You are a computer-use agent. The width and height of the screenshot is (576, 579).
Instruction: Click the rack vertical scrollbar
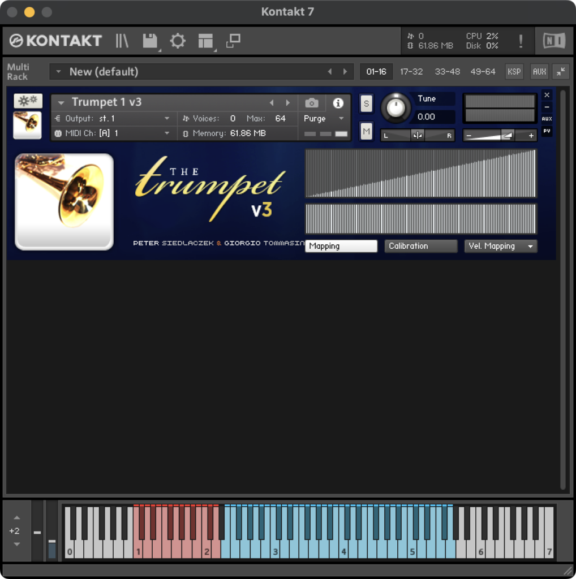(562, 290)
